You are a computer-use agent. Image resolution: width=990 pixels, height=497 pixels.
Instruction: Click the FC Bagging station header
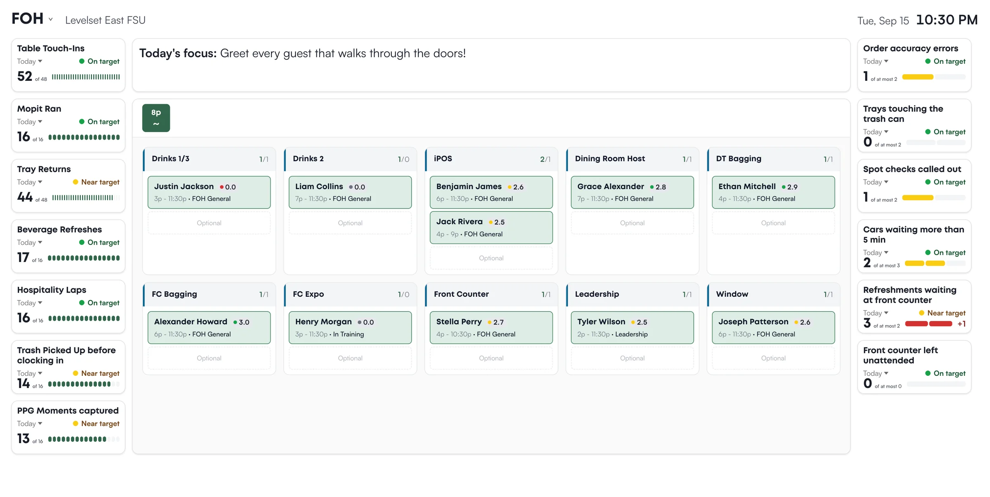[x=209, y=294]
